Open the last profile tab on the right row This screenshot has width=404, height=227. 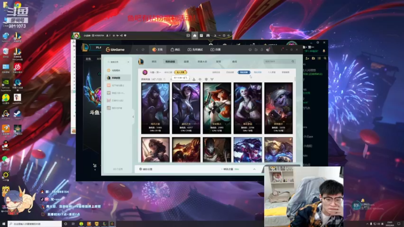click(285, 72)
